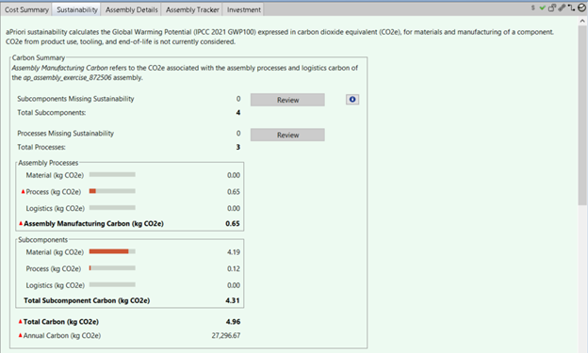The width and height of the screenshot is (588, 353).
Task: Click the 'Subcomponents Missing Sustainability' label
Action: tap(75, 99)
